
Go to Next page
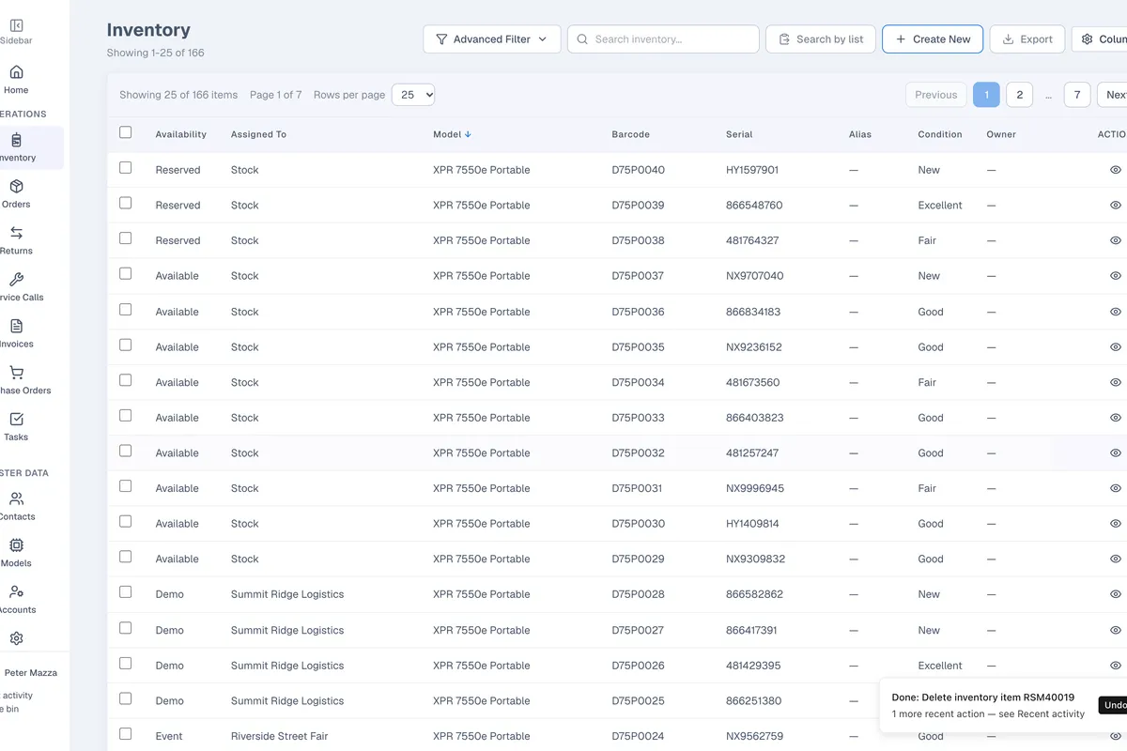pyautogui.click(x=1113, y=95)
